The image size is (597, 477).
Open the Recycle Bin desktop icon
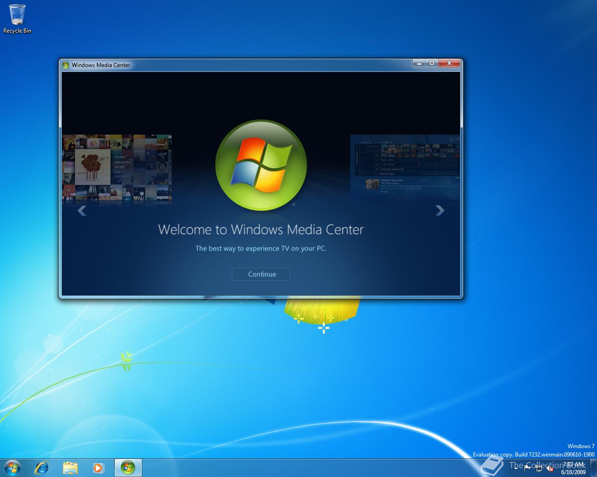point(17,19)
